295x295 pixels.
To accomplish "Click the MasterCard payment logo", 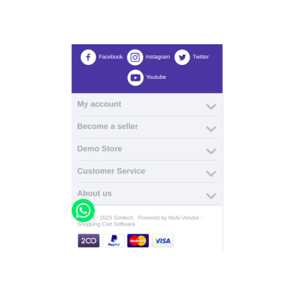I will point(138,240).
